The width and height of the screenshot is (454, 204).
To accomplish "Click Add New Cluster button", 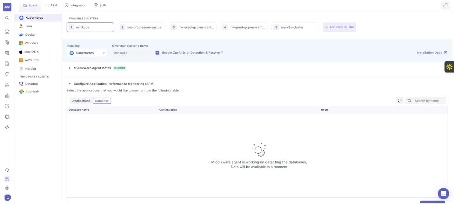I will (339, 27).
